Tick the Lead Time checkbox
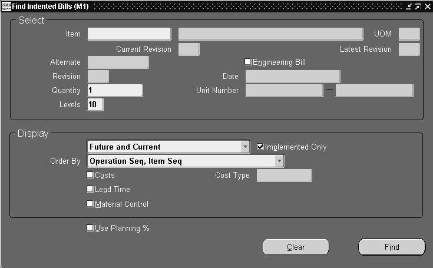The image size is (433, 268). coord(90,189)
